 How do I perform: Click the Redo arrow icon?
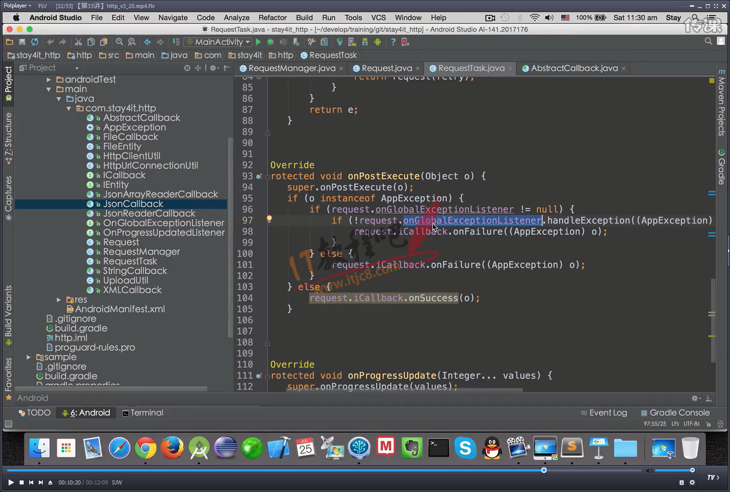click(x=62, y=42)
